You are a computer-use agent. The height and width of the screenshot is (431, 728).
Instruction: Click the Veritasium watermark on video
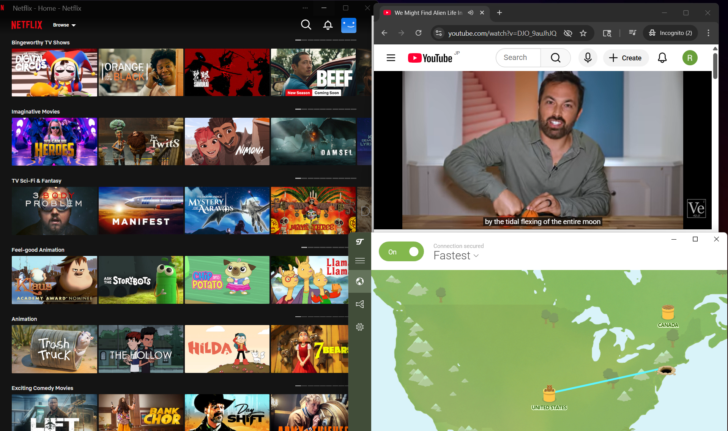coord(696,208)
